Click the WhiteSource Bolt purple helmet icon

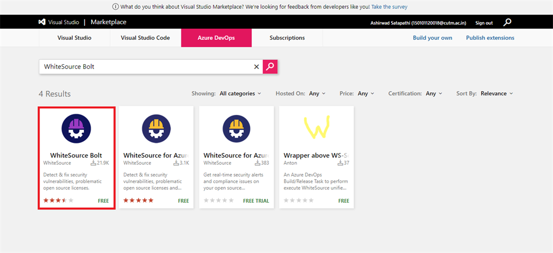(x=76, y=128)
